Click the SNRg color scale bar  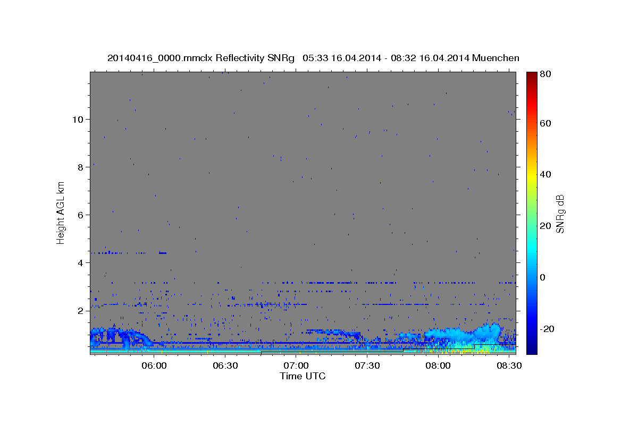tap(532, 213)
